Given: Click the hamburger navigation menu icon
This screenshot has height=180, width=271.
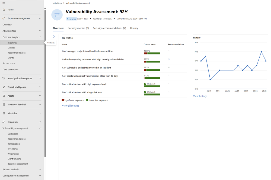Looking at the screenshot, I should pyautogui.click(x=4, y=3).
